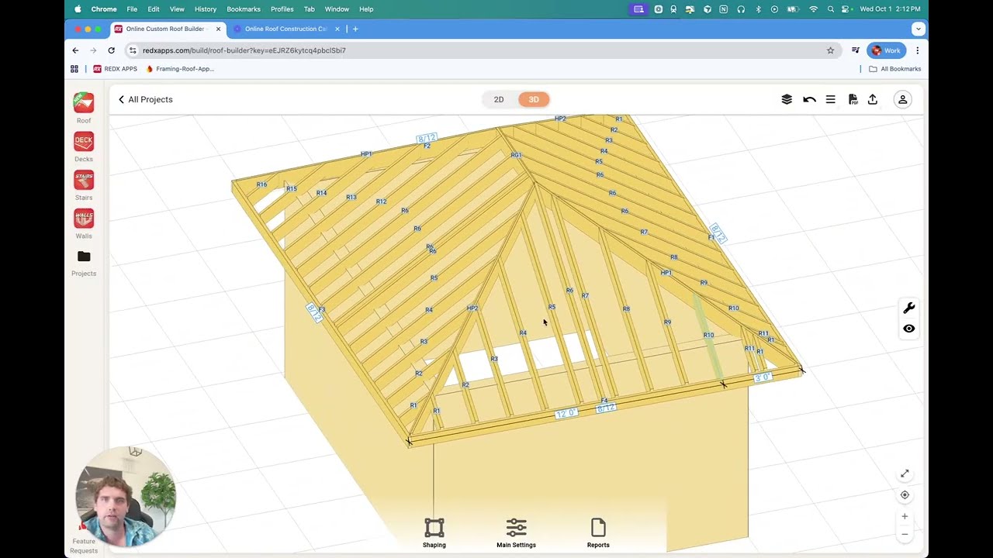Select the RG1 ridge label
Screen dimensions: 993x558
[516, 155]
